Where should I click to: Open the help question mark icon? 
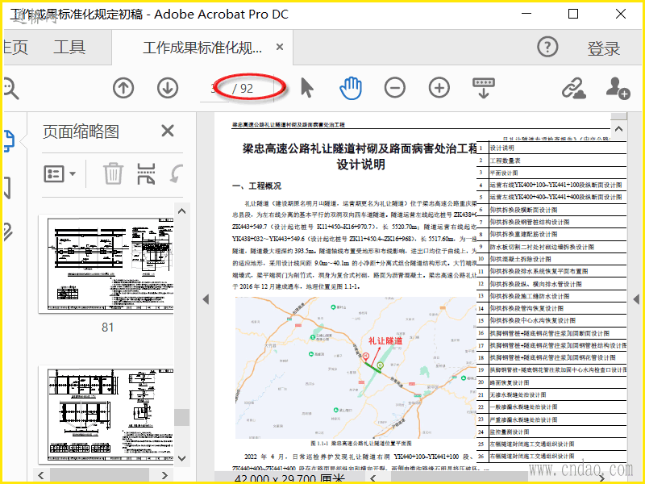(547, 47)
